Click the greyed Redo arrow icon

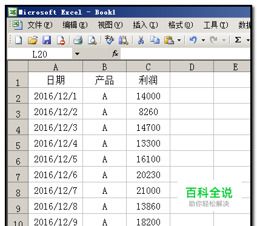tap(214, 40)
